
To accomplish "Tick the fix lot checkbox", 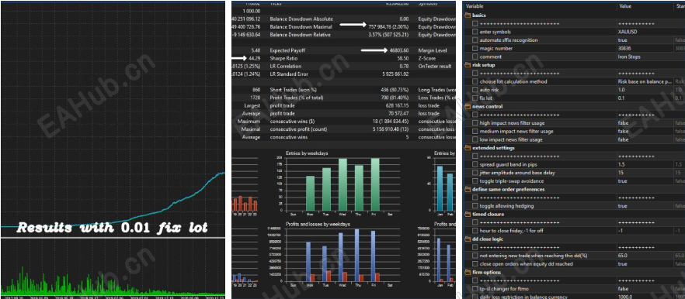I will tap(475, 98).
